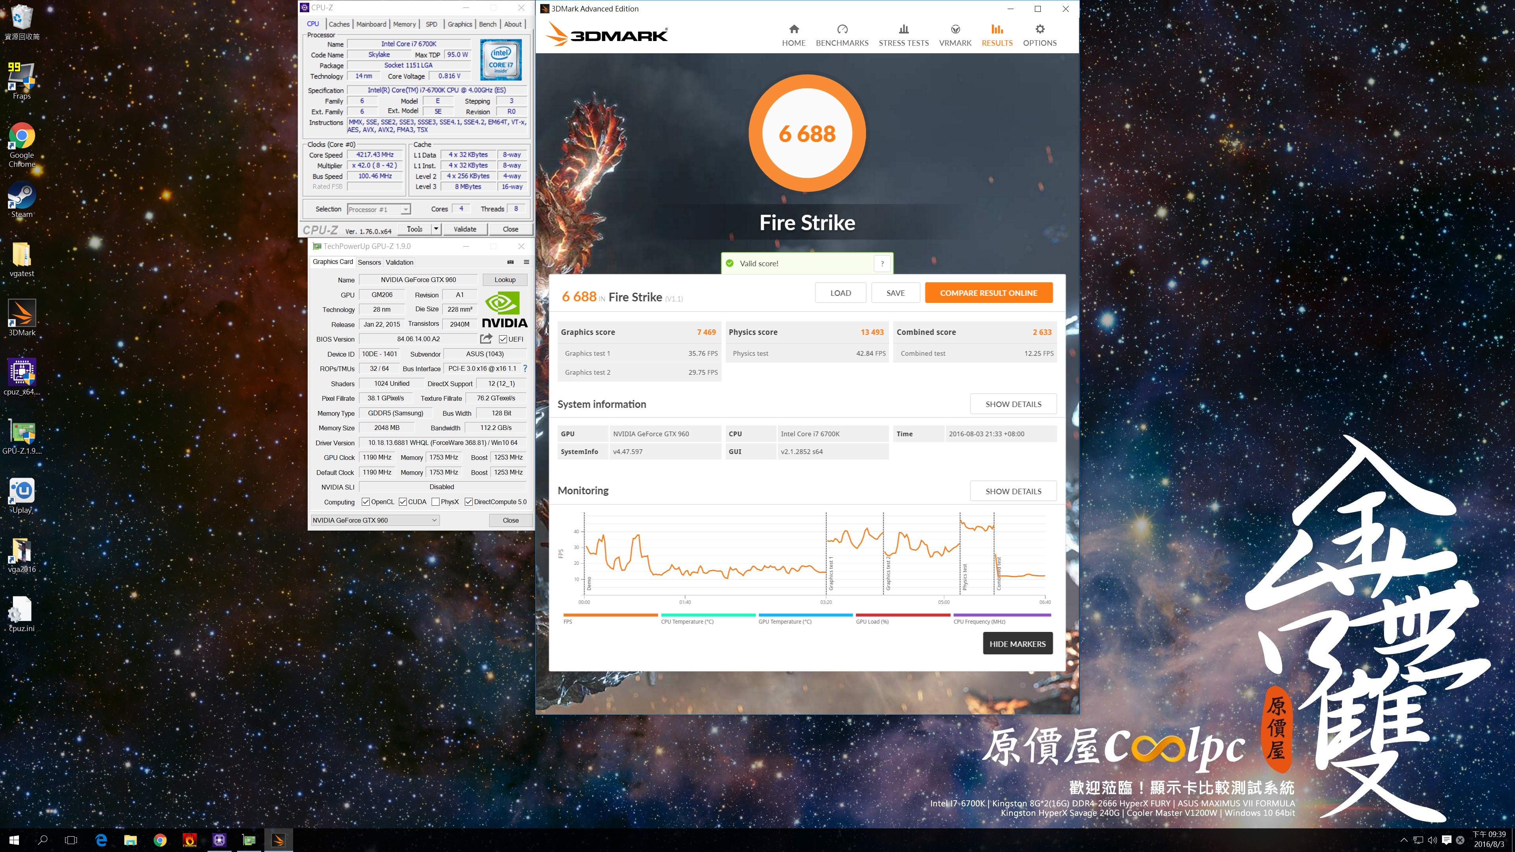
Task: Open CPU-Z Processor #1 selection dropdown
Action: (x=379, y=209)
